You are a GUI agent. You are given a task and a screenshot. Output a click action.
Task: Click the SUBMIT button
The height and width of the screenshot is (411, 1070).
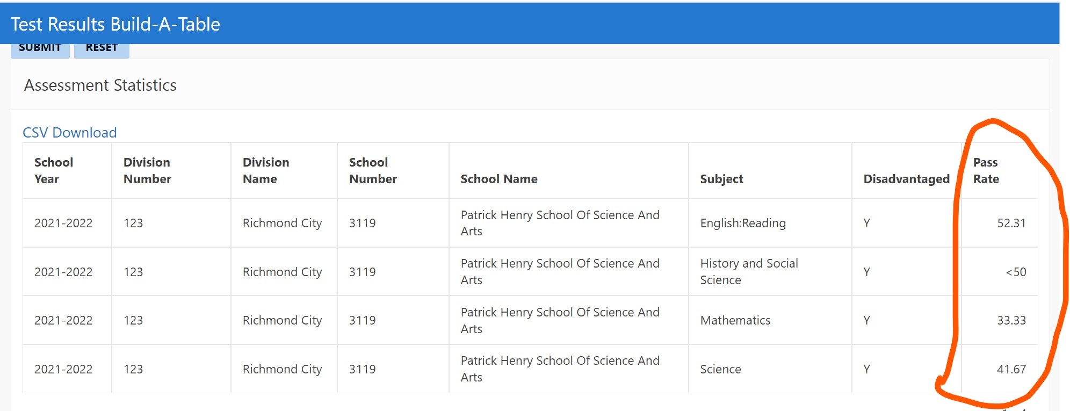(x=40, y=49)
